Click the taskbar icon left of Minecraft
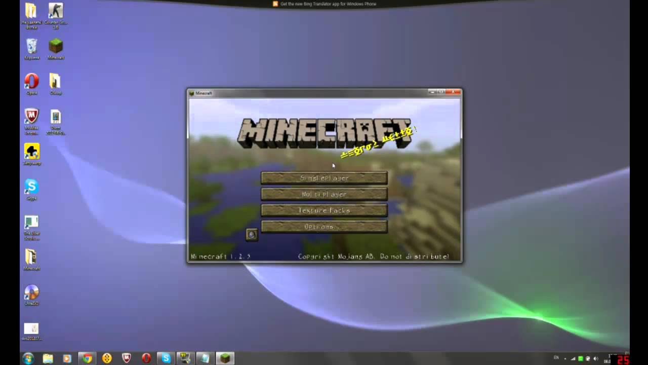 click(x=205, y=358)
